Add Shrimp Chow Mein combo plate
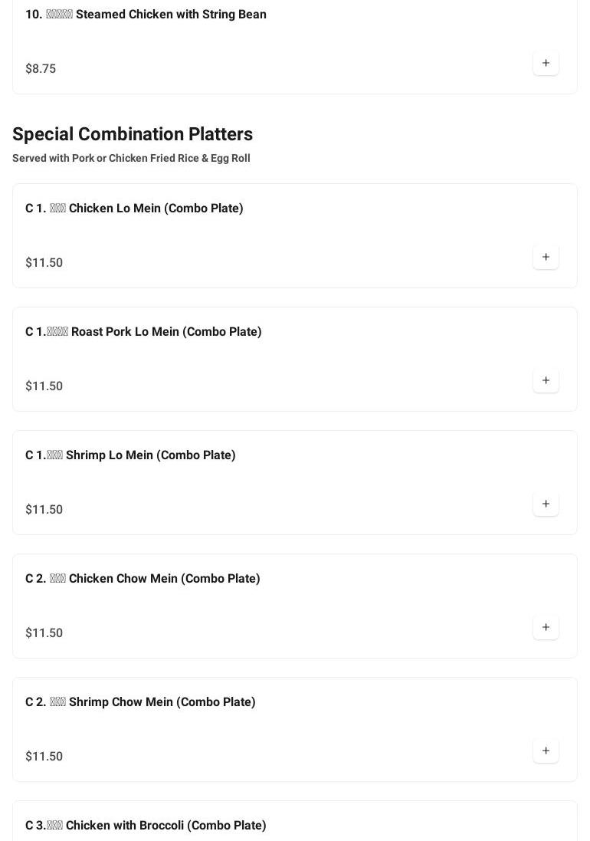590x841 pixels. (546, 751)
